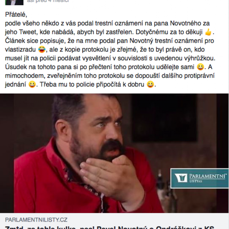Image resolution: width=229 pixels, height=229 pixels.
Task: Click the poster's profile picture thumbnail
Action: coord(14,2)
